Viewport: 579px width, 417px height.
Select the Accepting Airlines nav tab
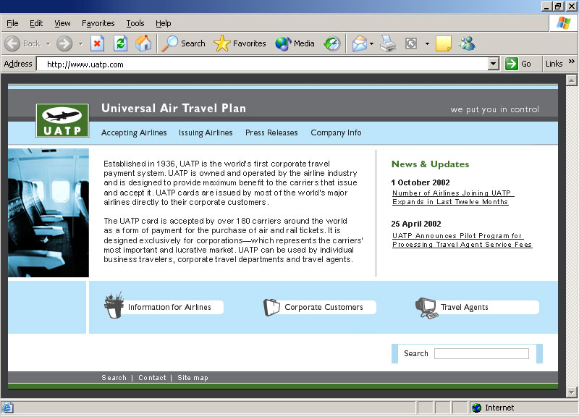(134, 132)
